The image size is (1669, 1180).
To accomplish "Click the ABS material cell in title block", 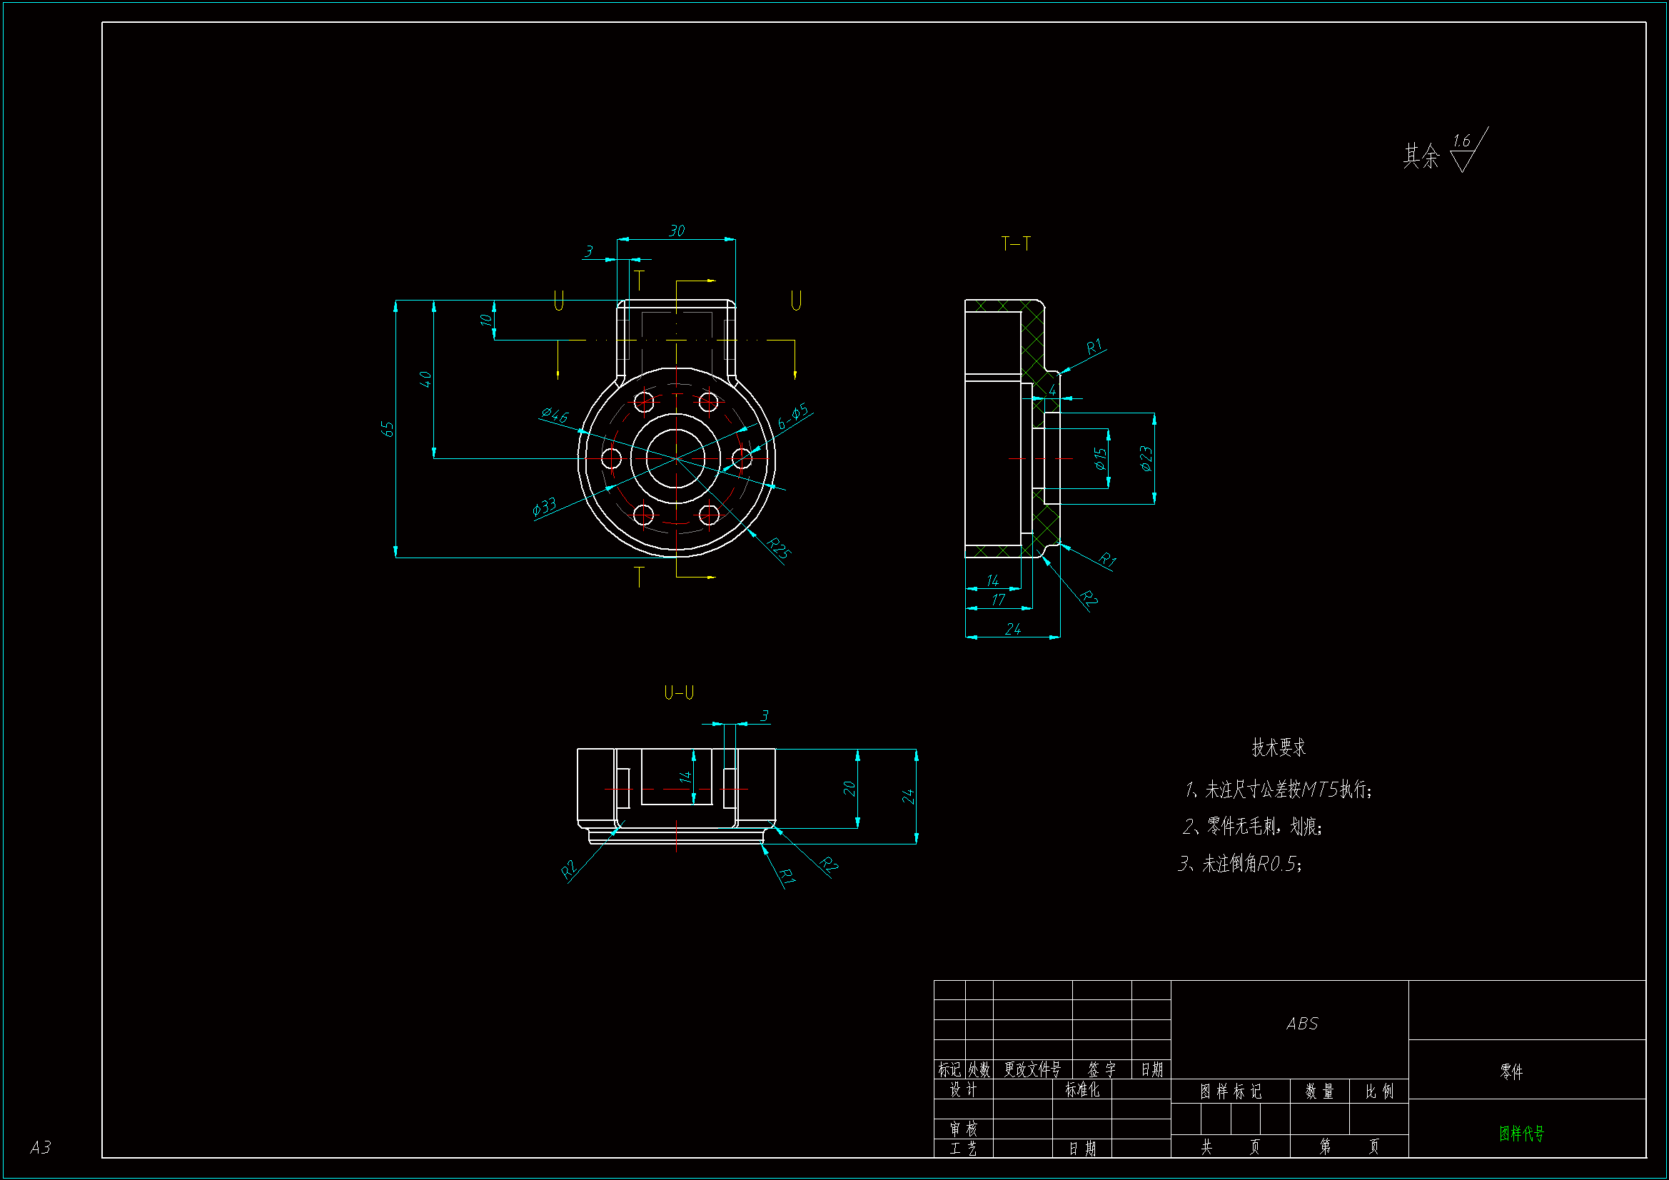I will [1301, 1024].
